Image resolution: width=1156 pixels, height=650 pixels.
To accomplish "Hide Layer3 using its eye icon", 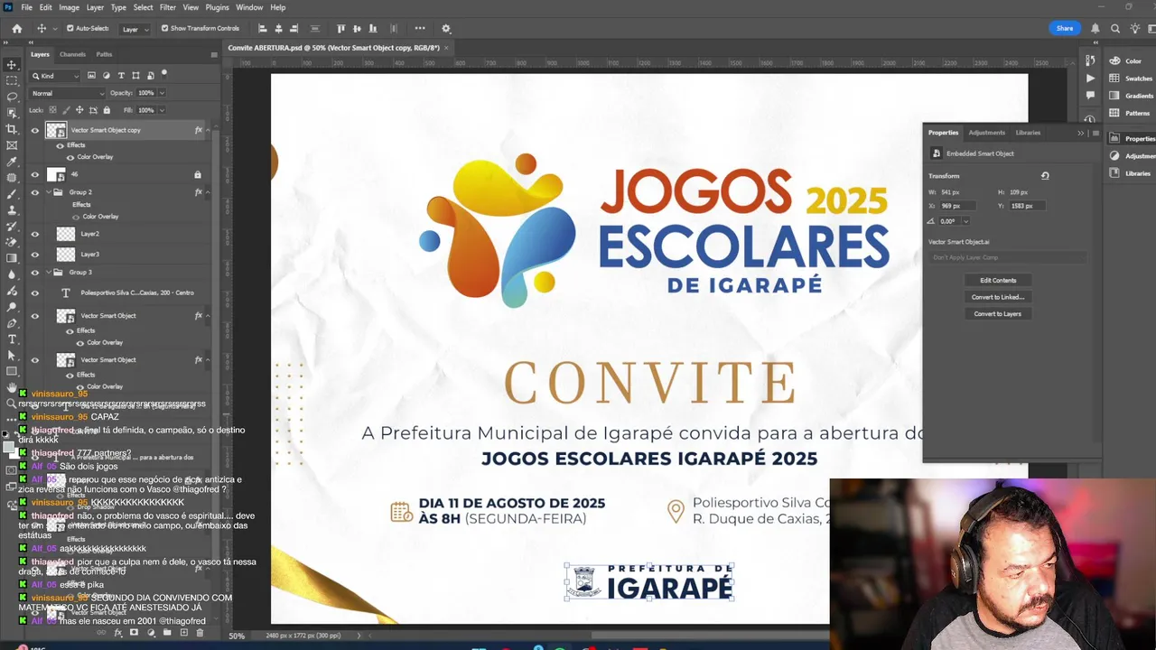I will (x=35, y=255).
